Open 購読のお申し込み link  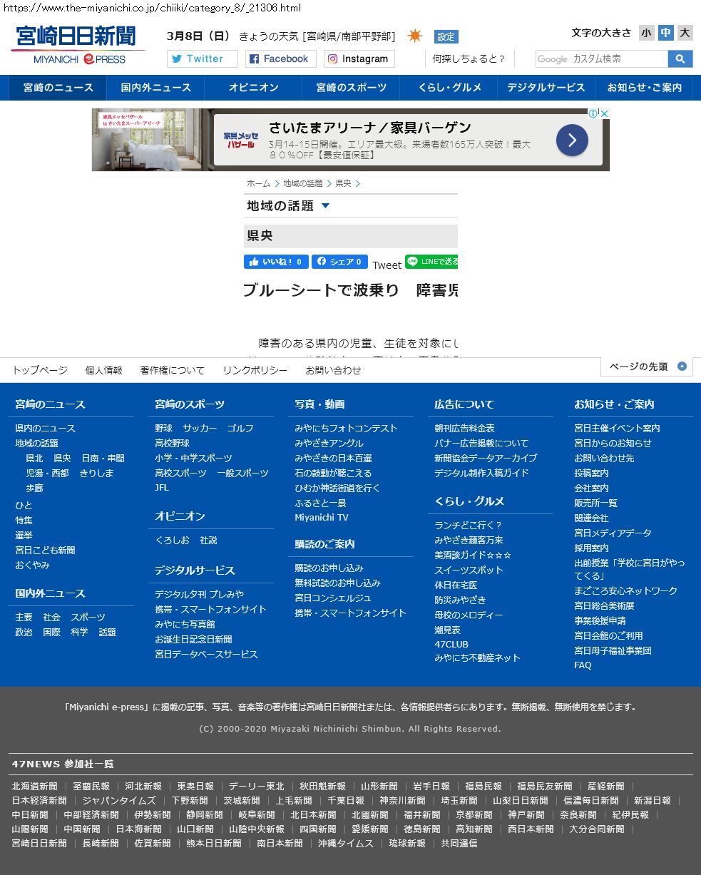pos(329,568)
